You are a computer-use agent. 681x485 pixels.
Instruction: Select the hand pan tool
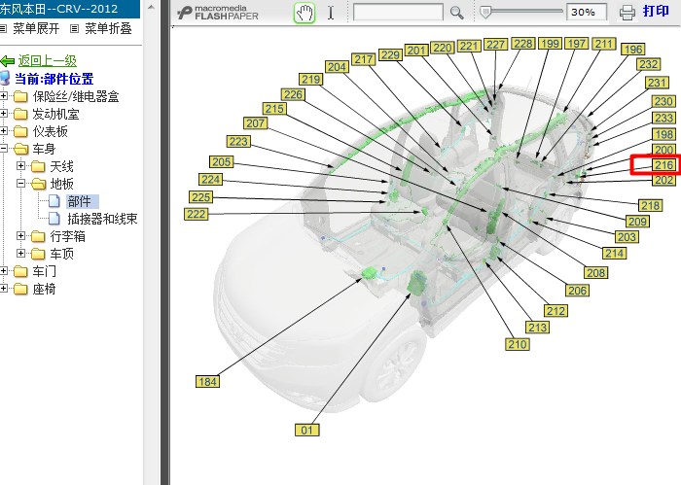pos(305,13)
